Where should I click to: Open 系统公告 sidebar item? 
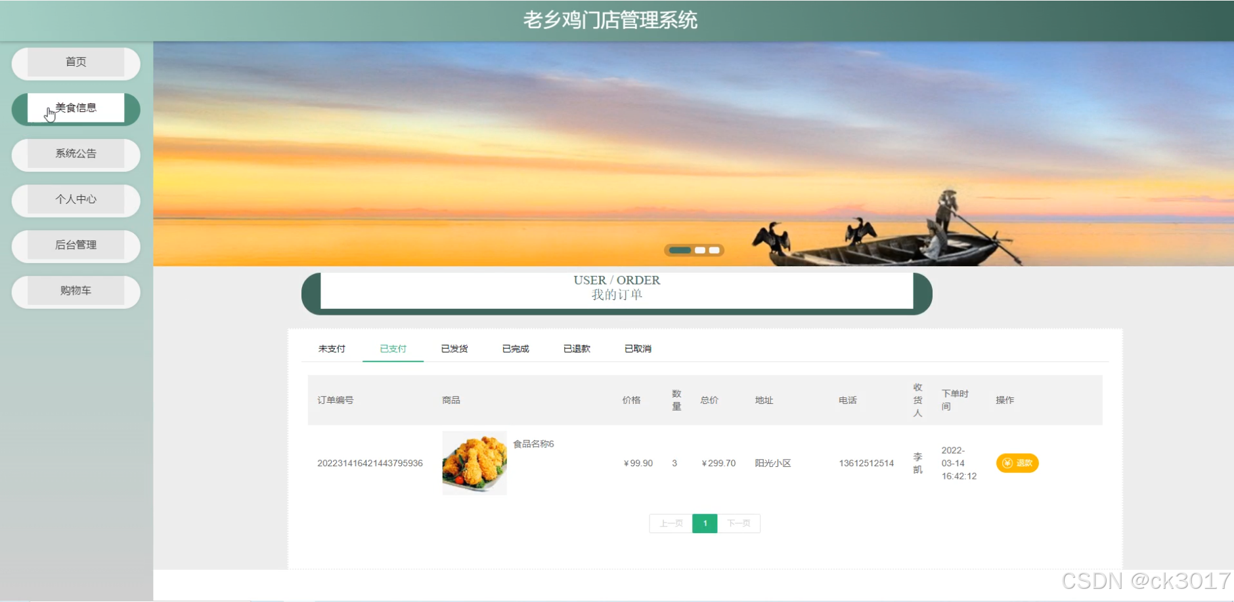[x=76, y=154]
